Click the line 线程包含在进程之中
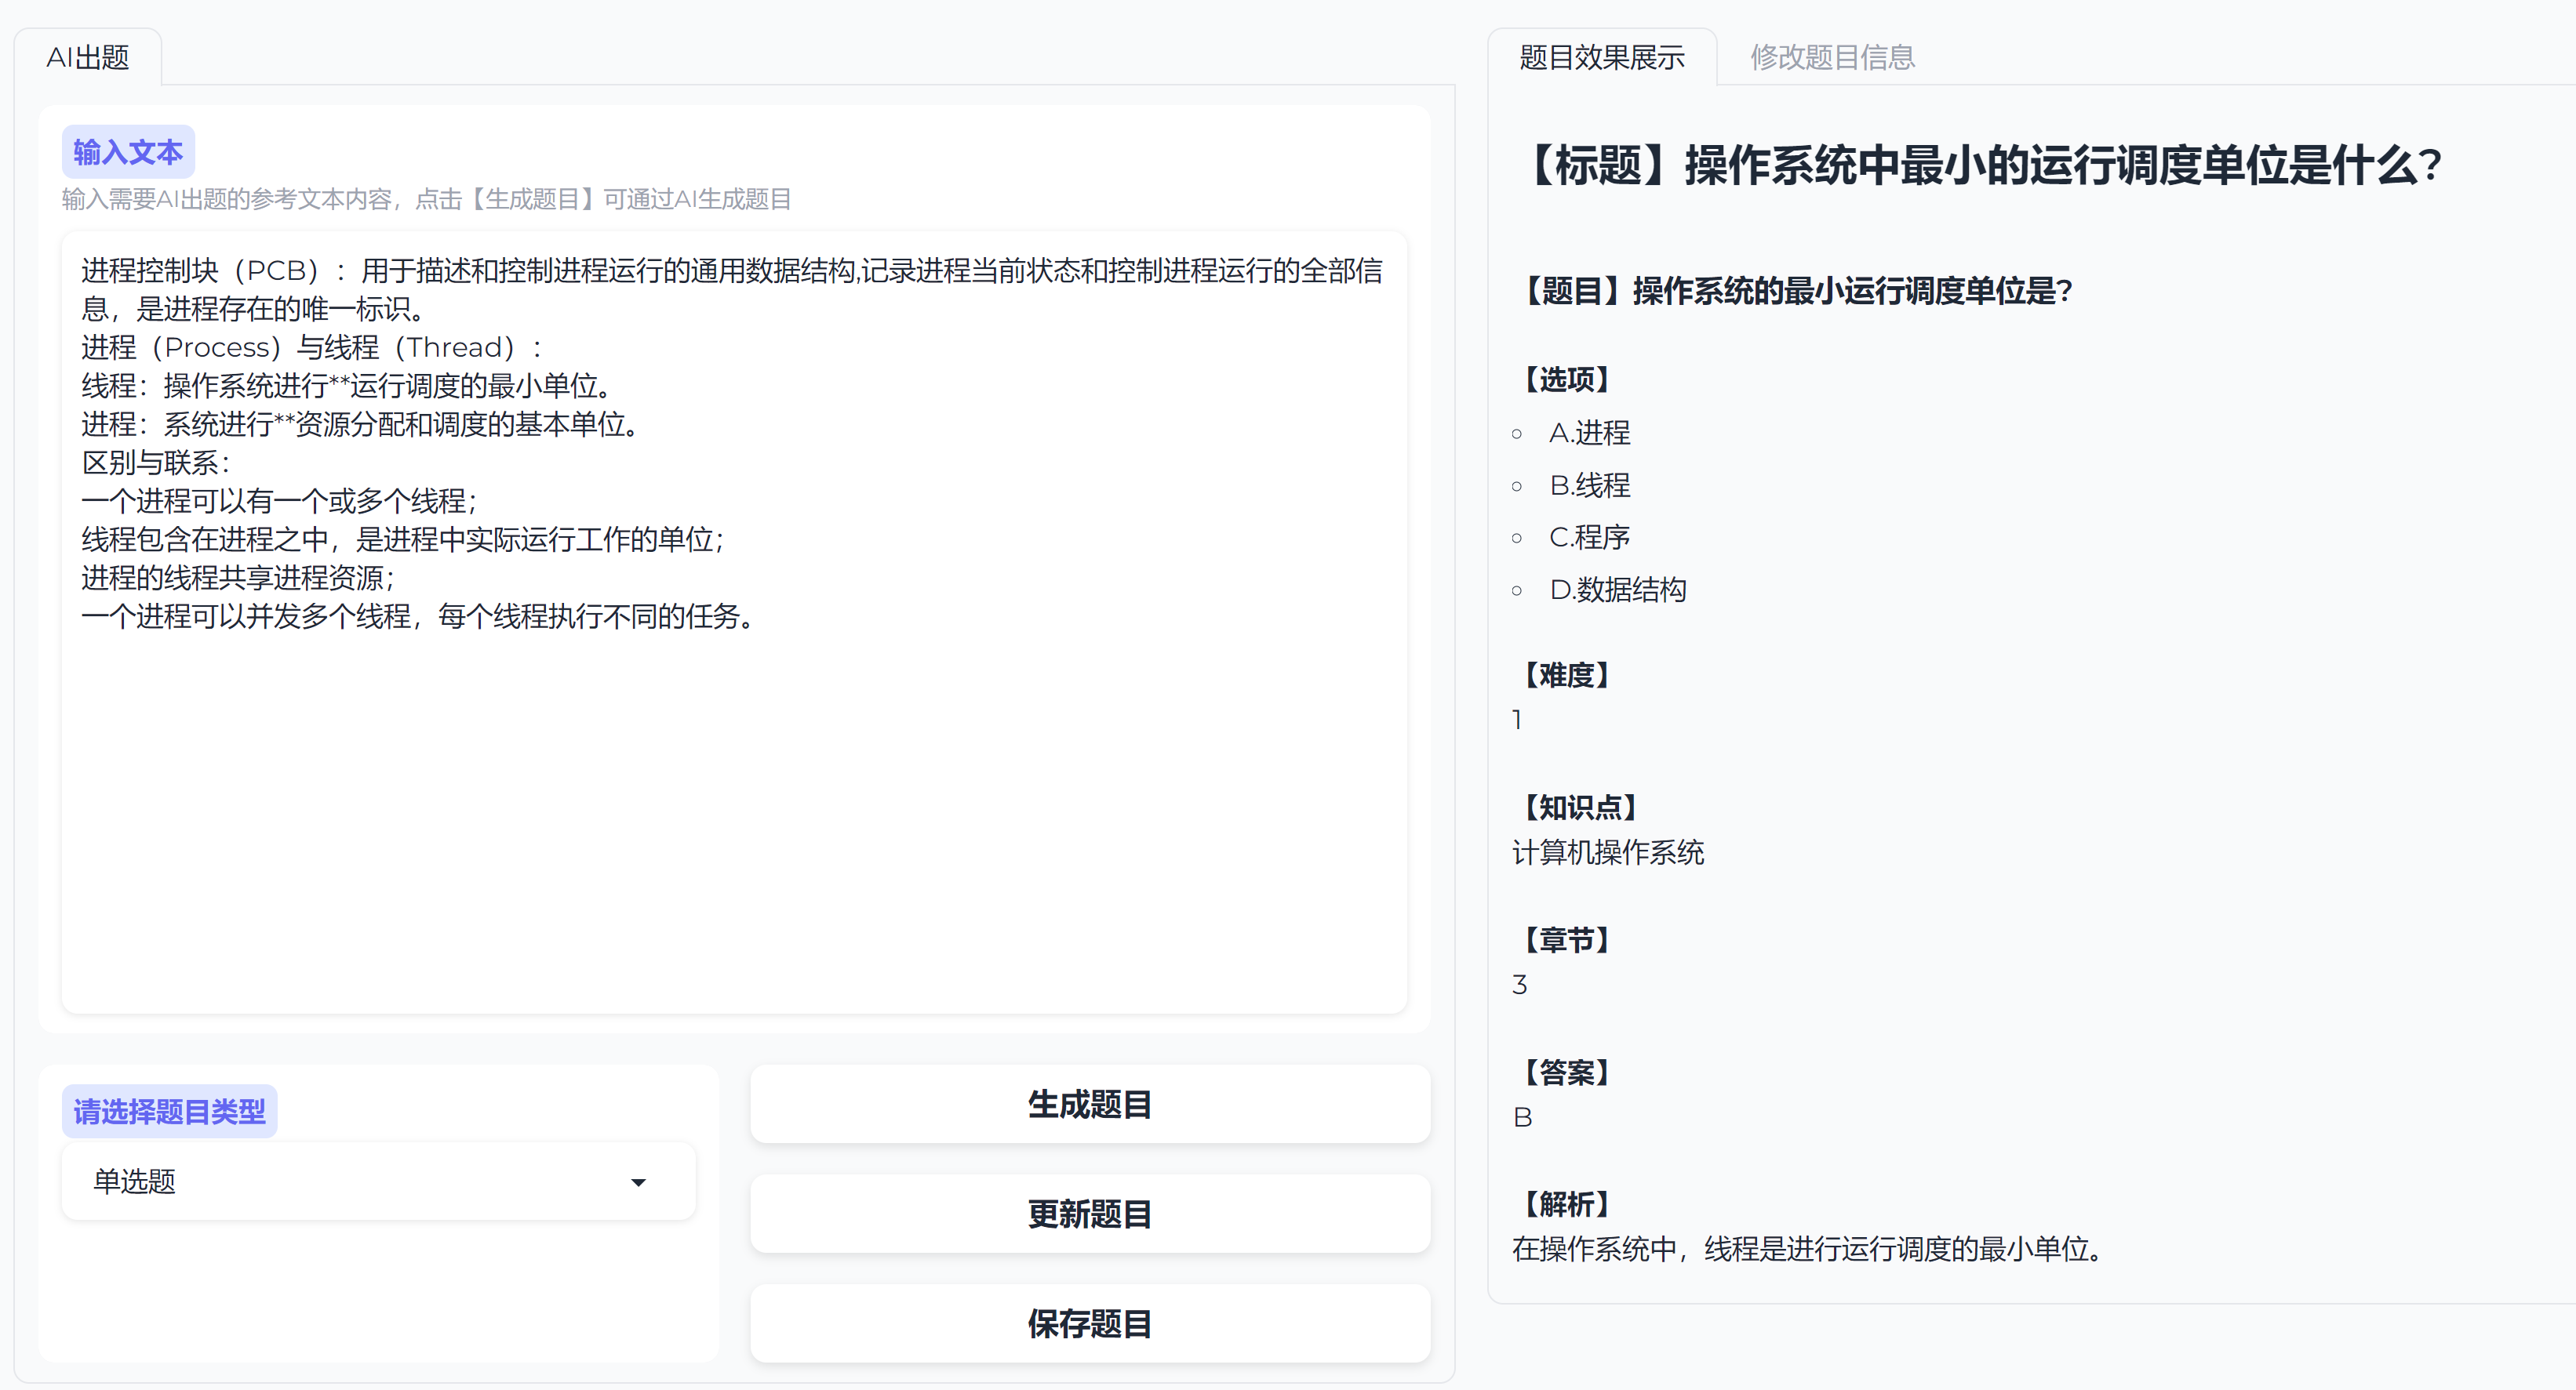The width and height of the screenshot is (2576, 1390). coord(404,539)
